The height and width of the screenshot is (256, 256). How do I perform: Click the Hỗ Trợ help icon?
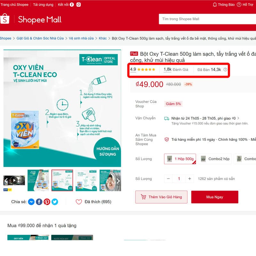click(x=239, y=4)
